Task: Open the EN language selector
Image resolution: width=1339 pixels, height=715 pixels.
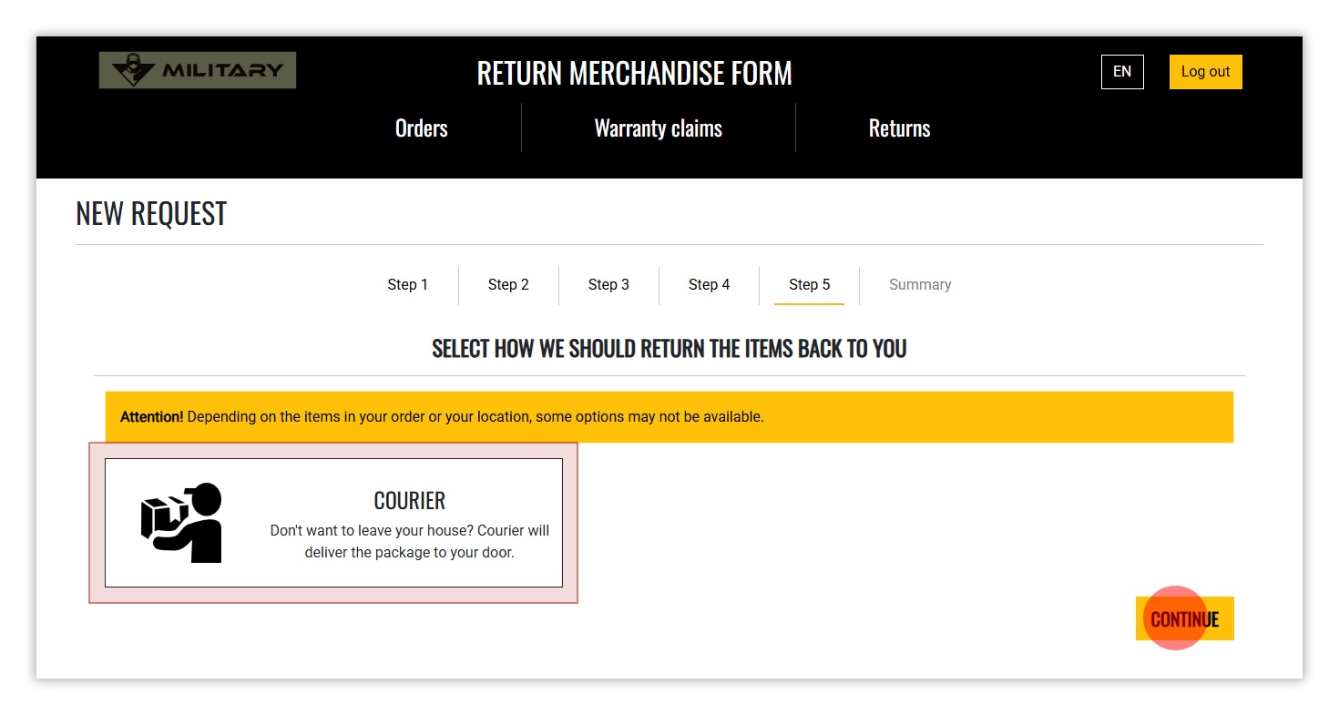Action: [1121, 72]
